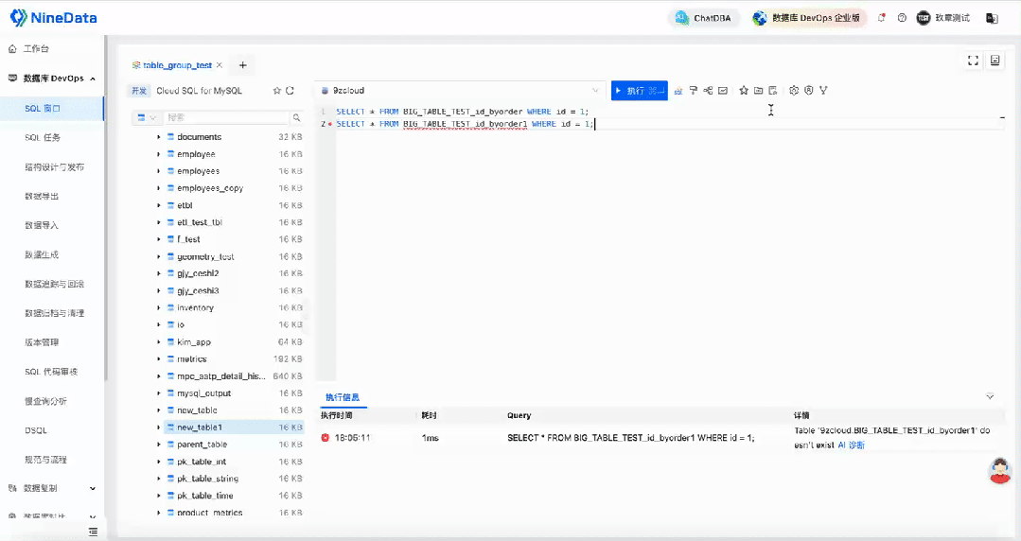Save SQL to favorites with the star icon
The width and height of the screenshot is (1021, 541).
click(x=744, y=91)
